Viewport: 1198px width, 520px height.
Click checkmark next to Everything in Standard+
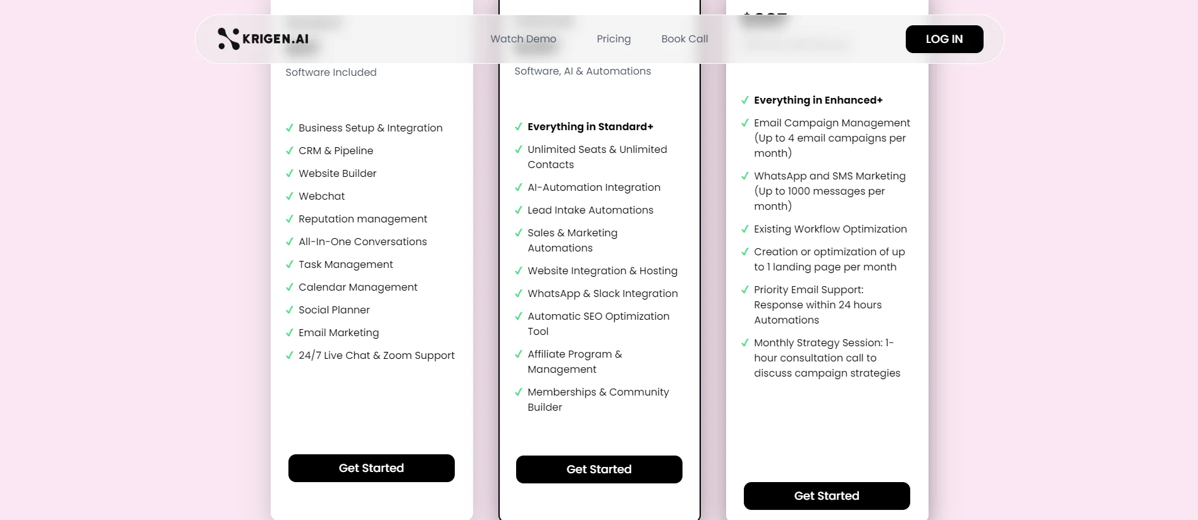pyautogui.click(x=519, y=126)
